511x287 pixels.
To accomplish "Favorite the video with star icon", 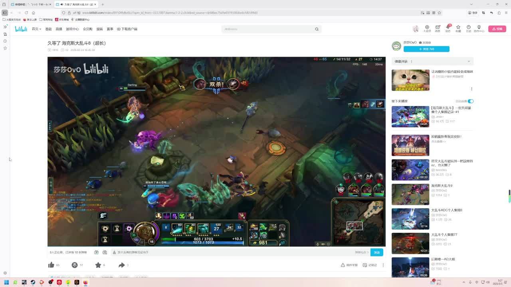I will pos(98,265).
